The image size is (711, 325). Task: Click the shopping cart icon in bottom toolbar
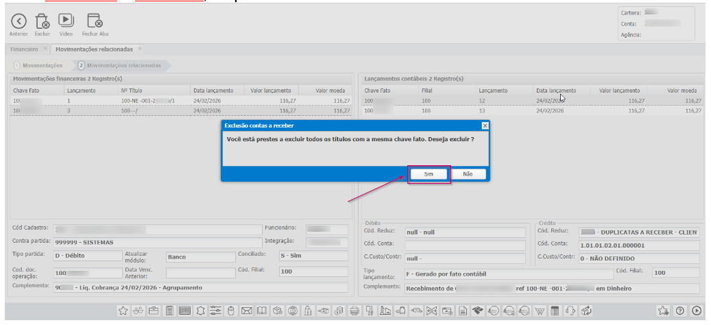pos(539,311)
